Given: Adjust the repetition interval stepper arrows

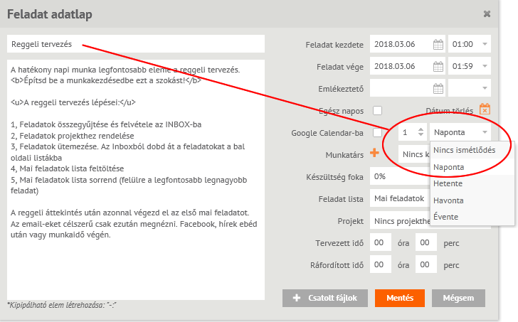Looking at the screenshot, I should coord(421,132).
